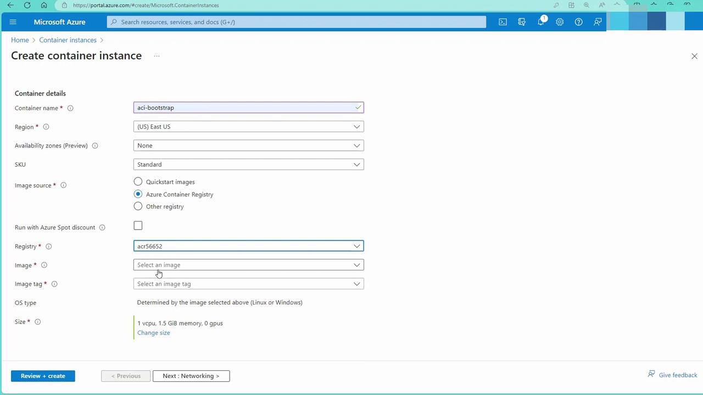
Task: Click the Change size link
Action: click(x=154, y=333)
